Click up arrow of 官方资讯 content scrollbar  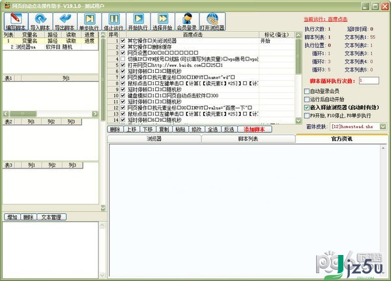tap(383, 148)
